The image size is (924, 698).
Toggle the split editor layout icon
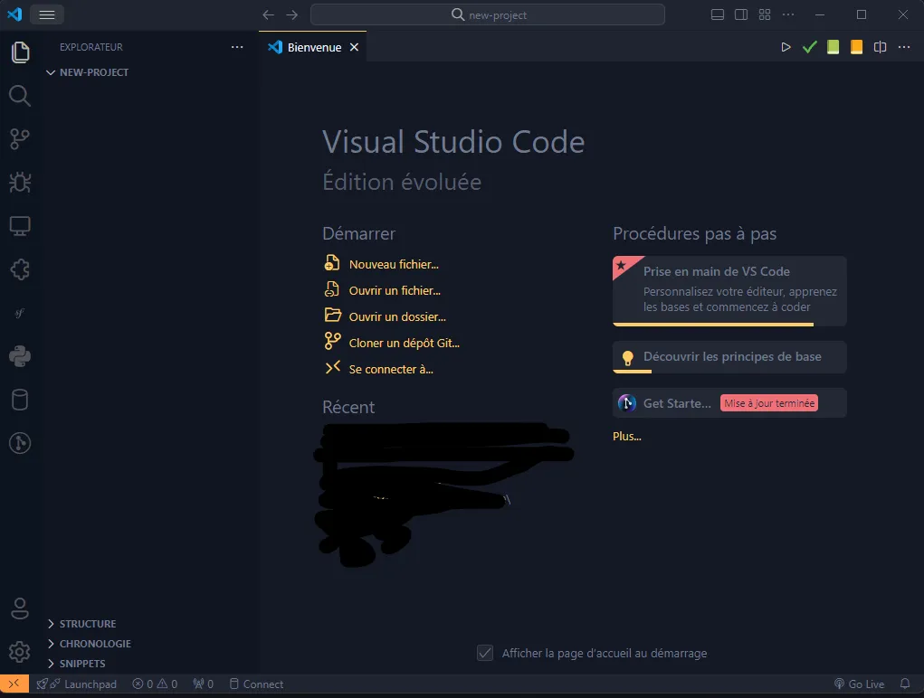coord(879,47)
